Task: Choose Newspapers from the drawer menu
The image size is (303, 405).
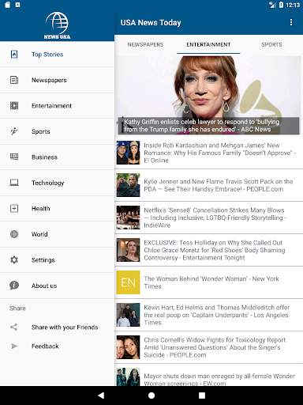Action: (x=49, y=80)
